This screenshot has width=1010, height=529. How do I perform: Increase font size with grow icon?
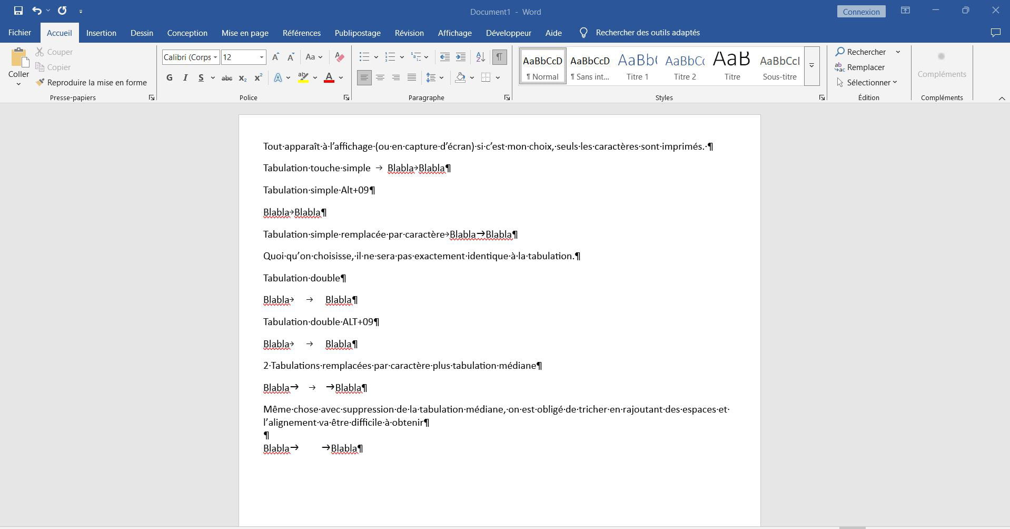(275, 57)
